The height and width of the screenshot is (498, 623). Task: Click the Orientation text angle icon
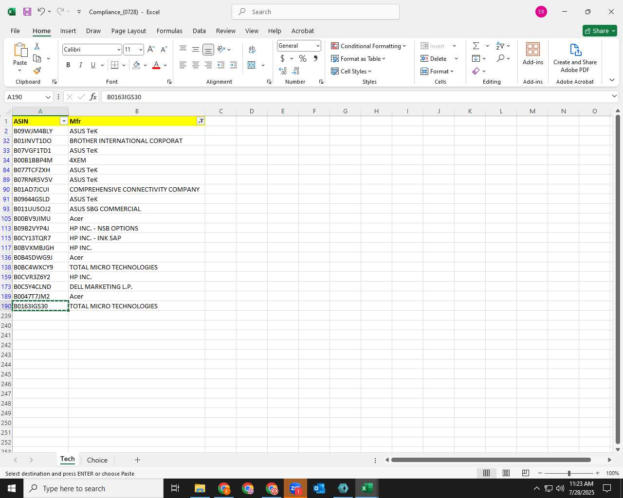click(221, 49)
